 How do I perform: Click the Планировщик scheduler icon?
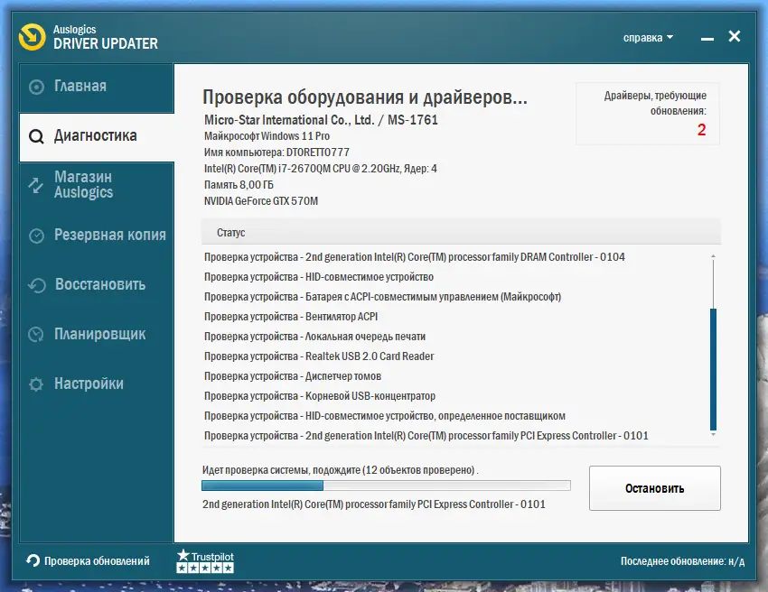click(x=35, y=334)
